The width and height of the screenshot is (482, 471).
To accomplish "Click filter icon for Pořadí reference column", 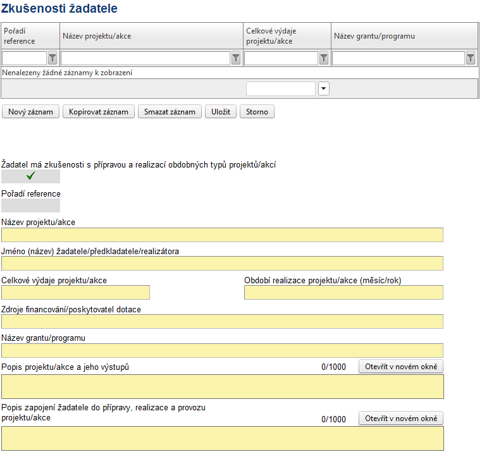I will pos(53,58).
